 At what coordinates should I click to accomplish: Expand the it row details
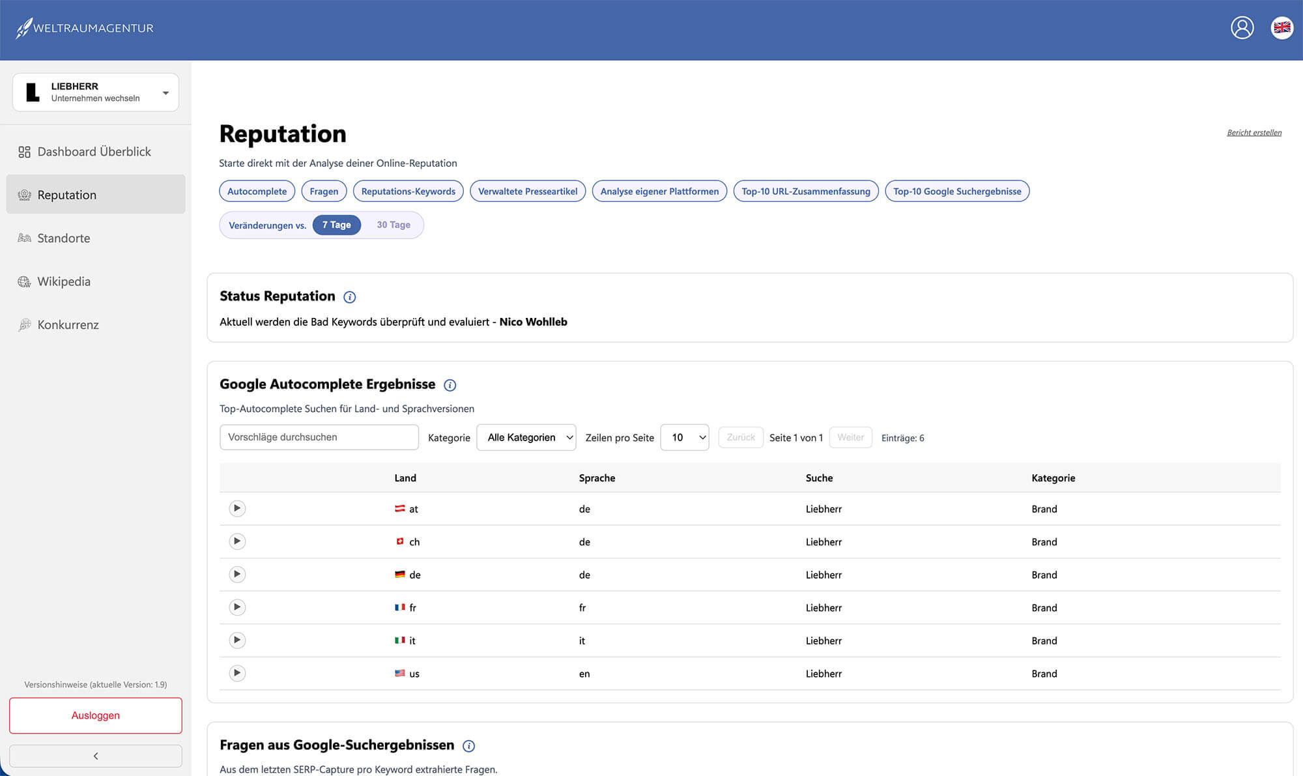tap(237, 640)
